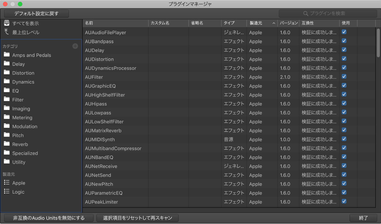The height and width of the screenshot is (224, 381).
Task: Click the add category plus icon
Action: coord(75,46)
